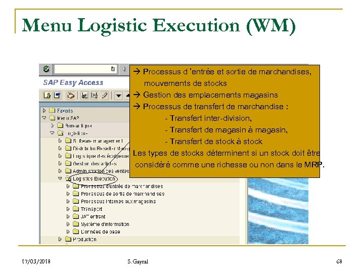Open SAP Business Workplace toolbar icon
Image resolution: width=364 pixels, height=273 pixels.
click(x=71, y=96)
